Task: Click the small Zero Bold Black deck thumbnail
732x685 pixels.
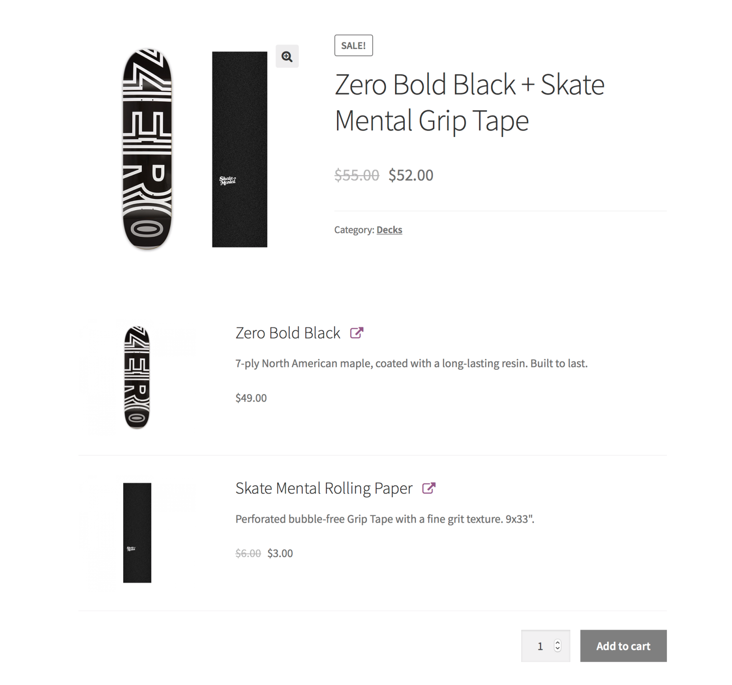Action: (137, 377)
